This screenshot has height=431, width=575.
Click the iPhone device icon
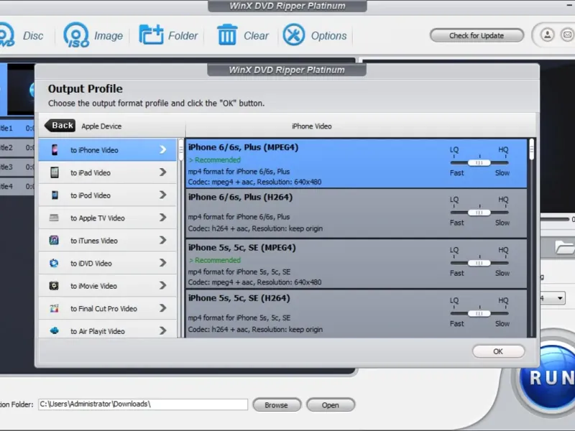point(55,150)
